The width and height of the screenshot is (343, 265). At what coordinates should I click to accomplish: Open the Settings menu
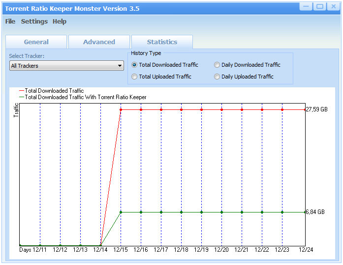[x=34, y=22]
